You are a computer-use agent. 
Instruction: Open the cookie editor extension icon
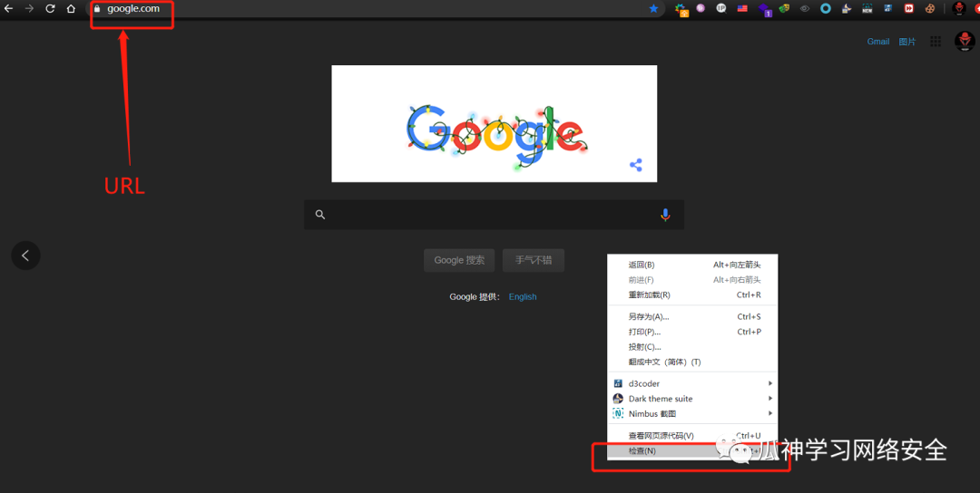coord(930,9)
